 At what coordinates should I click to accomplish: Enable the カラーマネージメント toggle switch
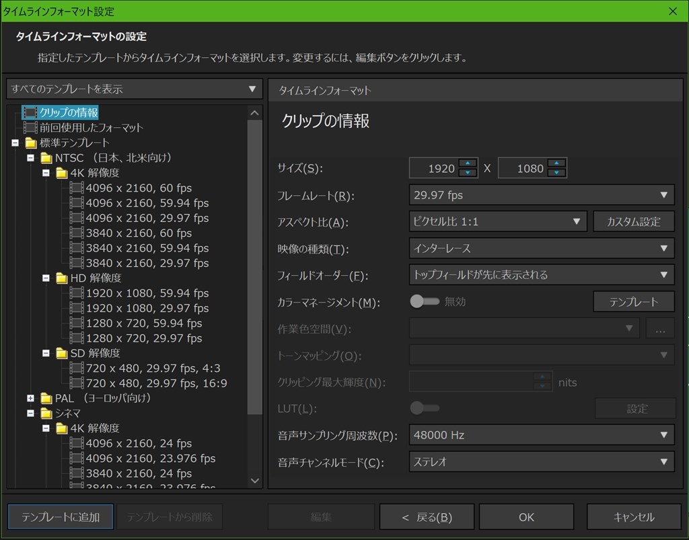click(425, 301)
